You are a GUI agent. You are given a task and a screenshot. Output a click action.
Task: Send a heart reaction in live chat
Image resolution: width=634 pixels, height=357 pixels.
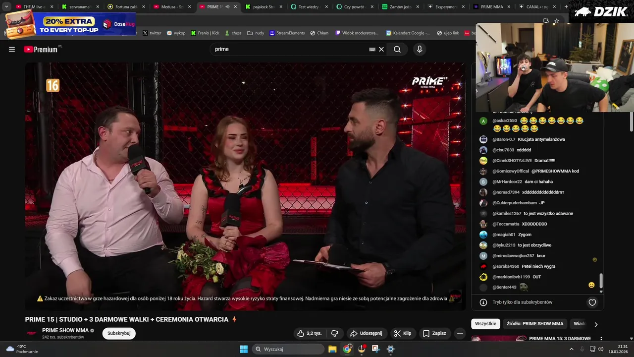pos(592,302)
